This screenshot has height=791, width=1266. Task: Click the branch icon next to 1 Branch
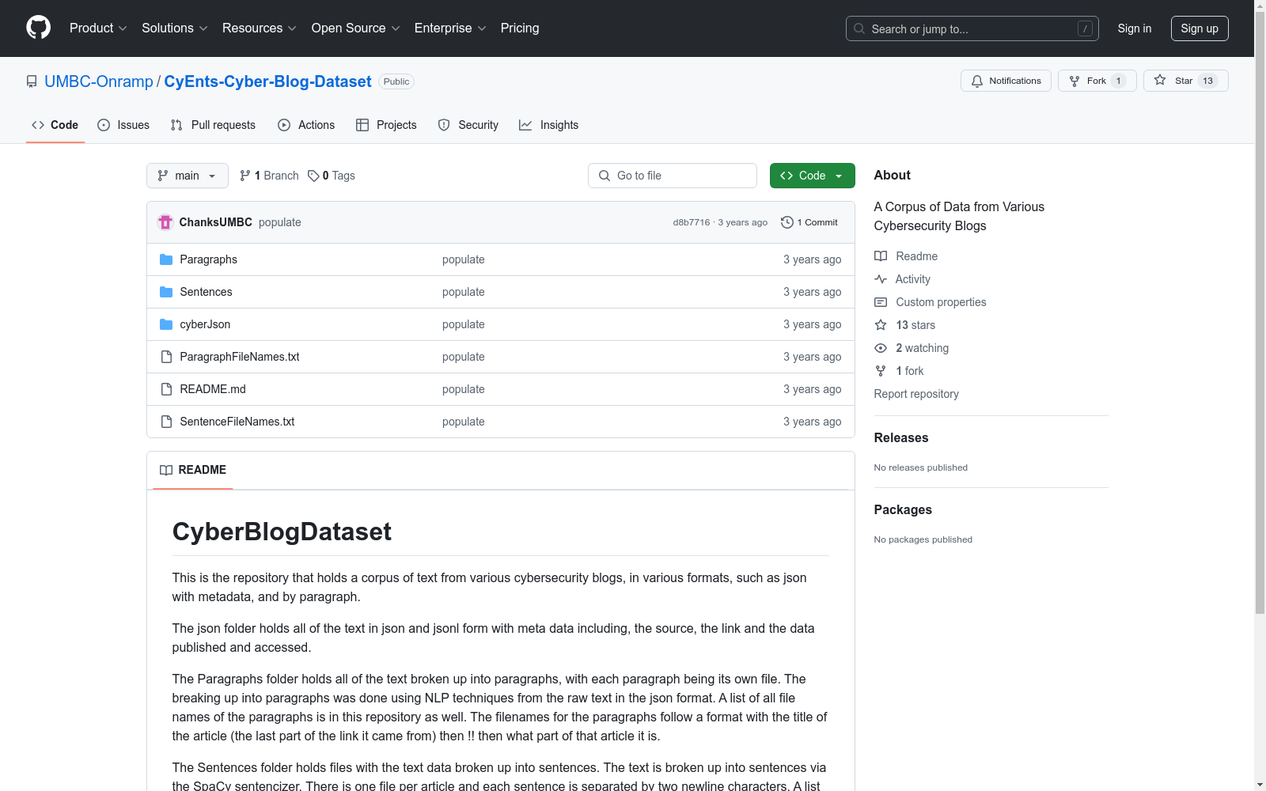click(x=245, y=176)
